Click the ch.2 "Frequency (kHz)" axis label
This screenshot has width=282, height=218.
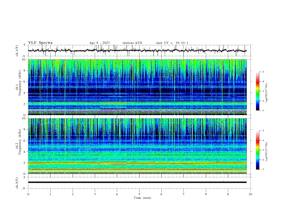20,142
